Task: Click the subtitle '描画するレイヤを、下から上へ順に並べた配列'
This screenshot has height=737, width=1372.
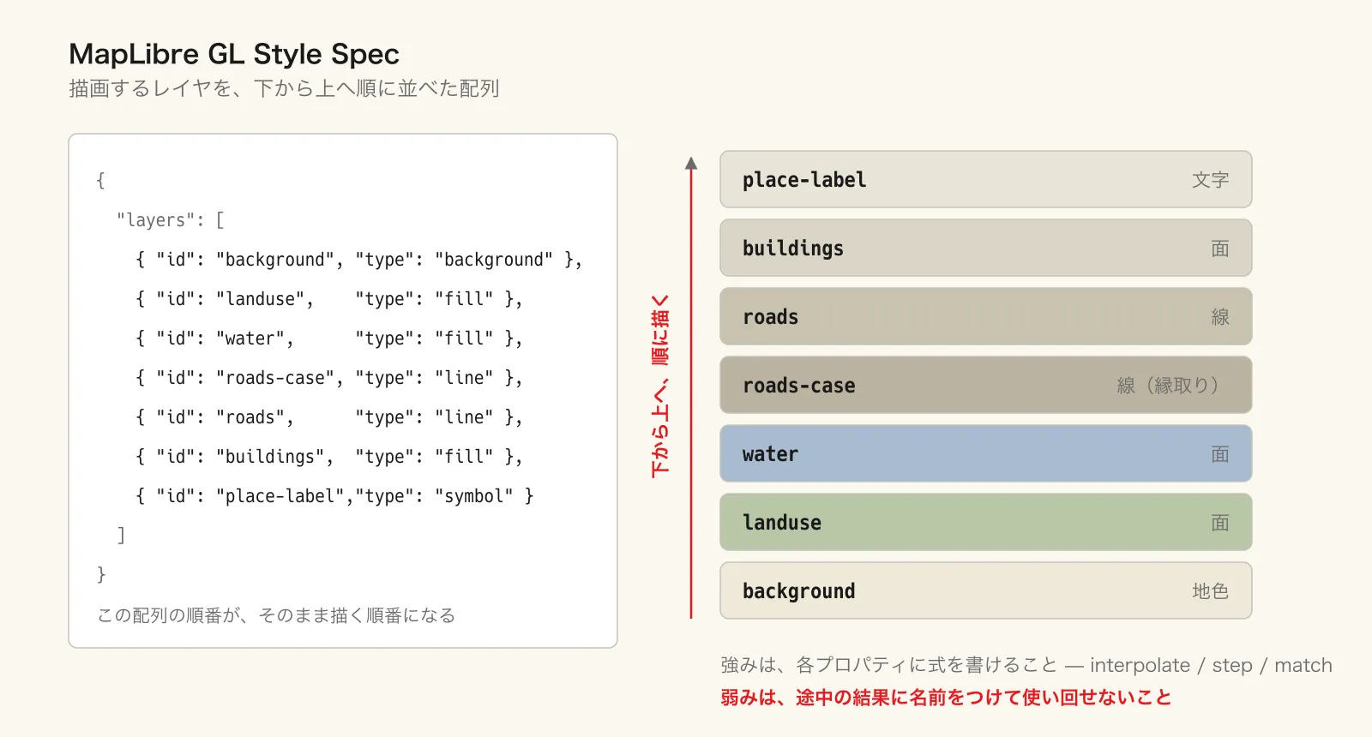Action: point(284,88)
